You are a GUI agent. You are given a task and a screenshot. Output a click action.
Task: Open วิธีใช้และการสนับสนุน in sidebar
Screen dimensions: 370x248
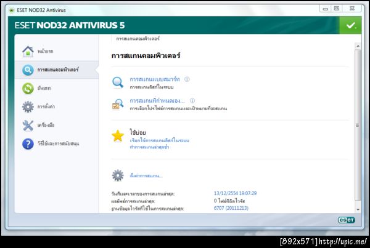point(58,143)
